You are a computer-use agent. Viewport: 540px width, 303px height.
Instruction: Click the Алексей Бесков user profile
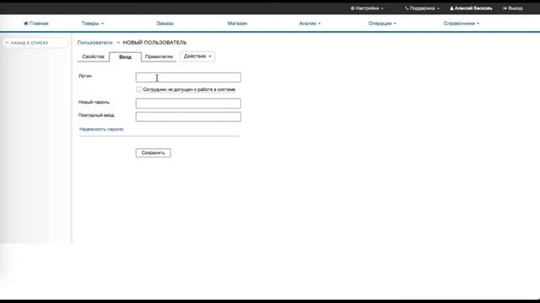click(471, 8)
